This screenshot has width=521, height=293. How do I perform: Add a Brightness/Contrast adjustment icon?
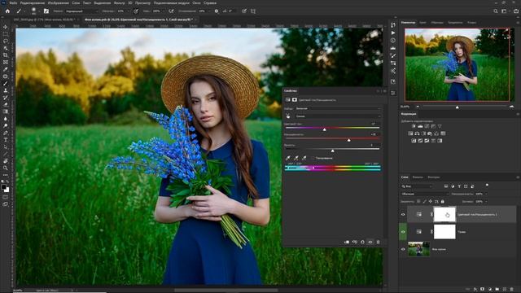click(414, 126)
